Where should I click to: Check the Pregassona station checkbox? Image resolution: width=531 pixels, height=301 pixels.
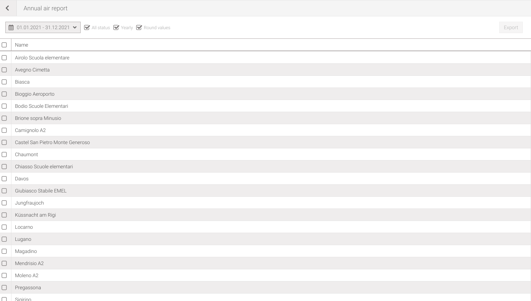coord(4,287)
